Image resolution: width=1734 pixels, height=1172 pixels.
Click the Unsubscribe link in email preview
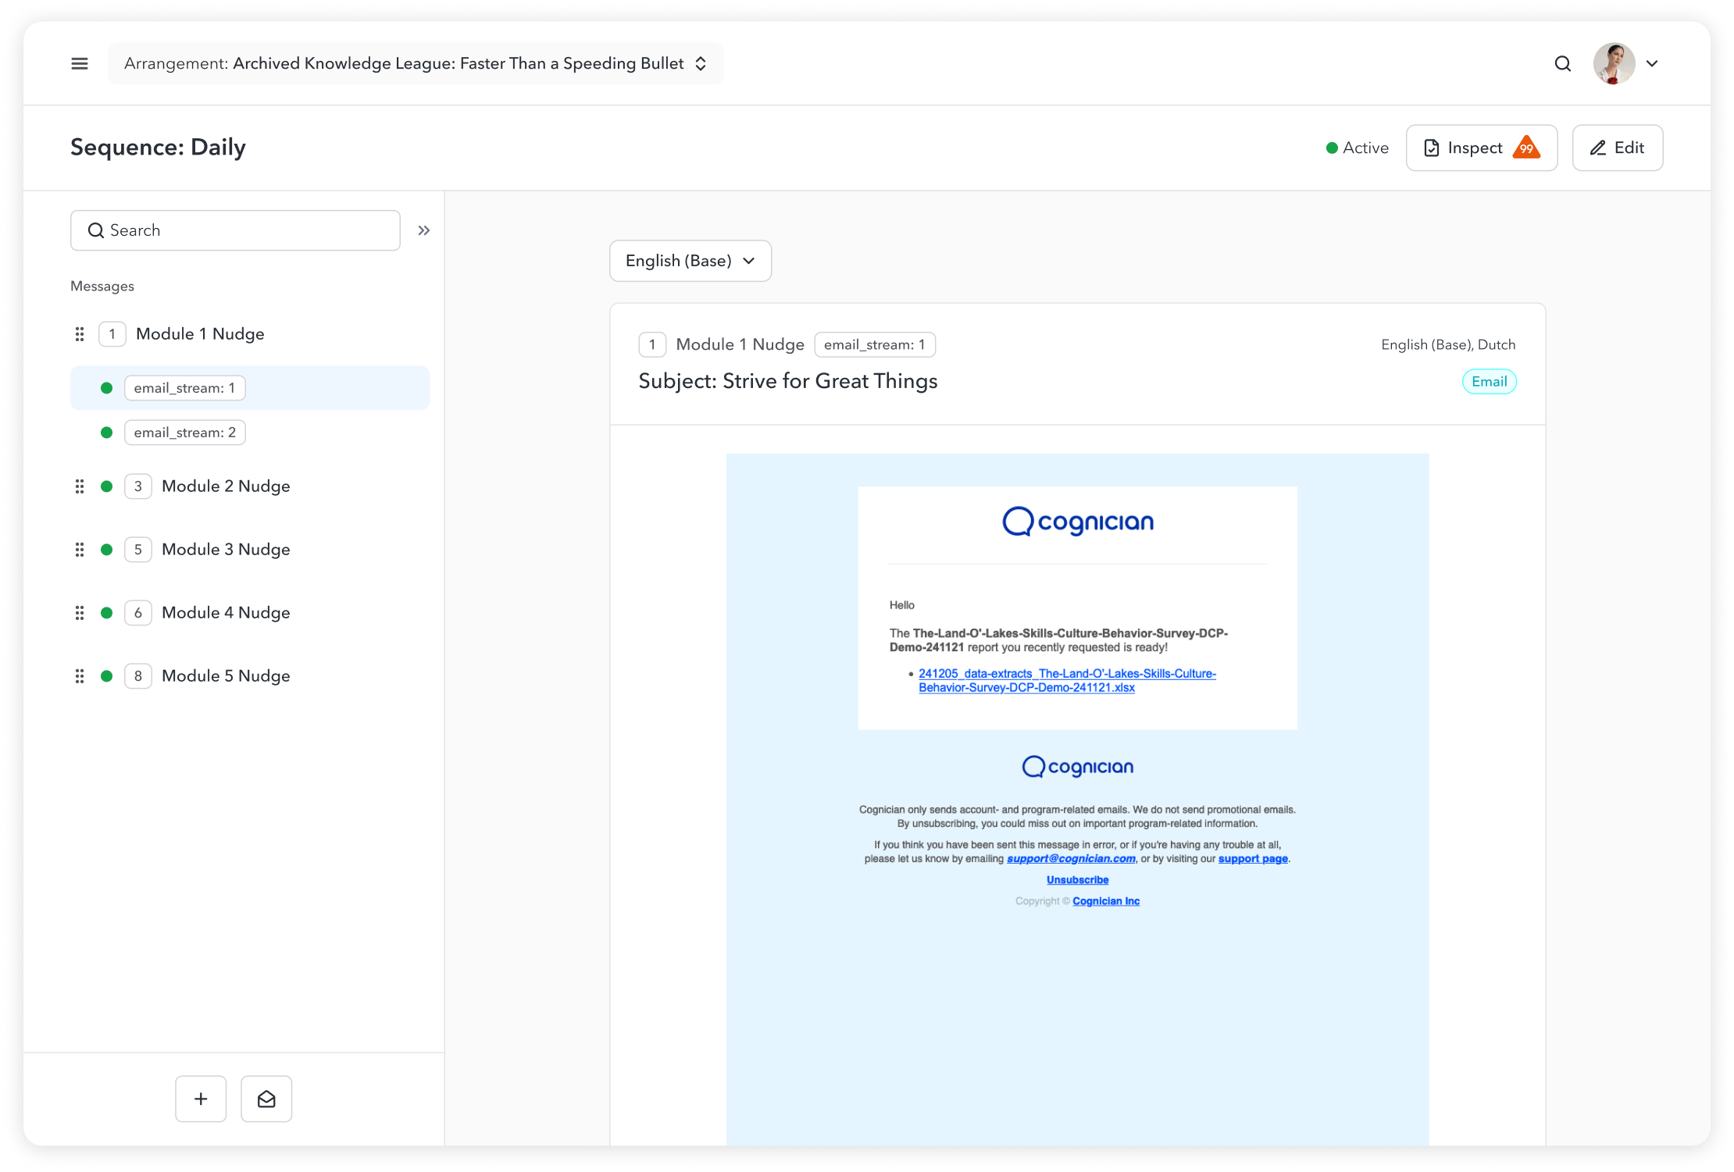coord(1077,880)
